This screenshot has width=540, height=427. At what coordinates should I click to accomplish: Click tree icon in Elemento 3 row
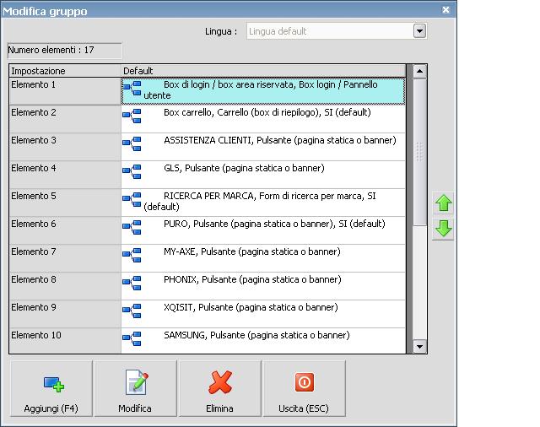[132, 144]
